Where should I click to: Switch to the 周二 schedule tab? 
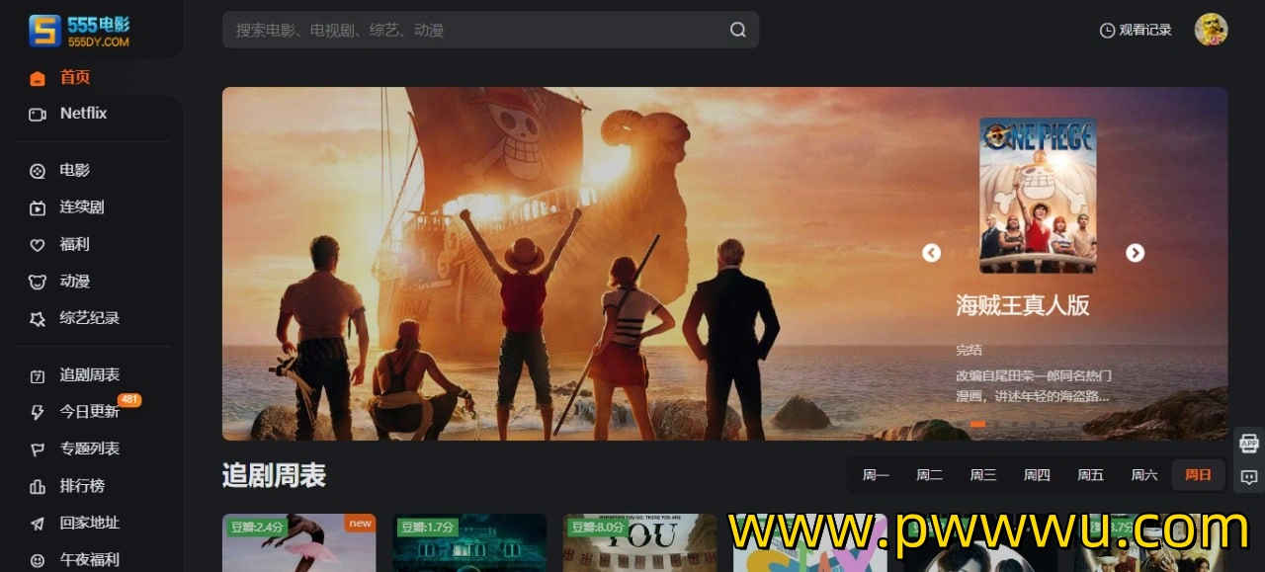pos(929,475)
